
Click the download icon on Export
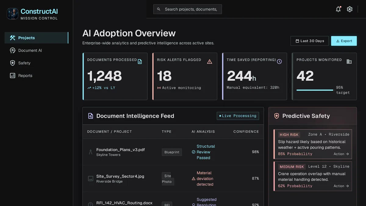[338, 41]
